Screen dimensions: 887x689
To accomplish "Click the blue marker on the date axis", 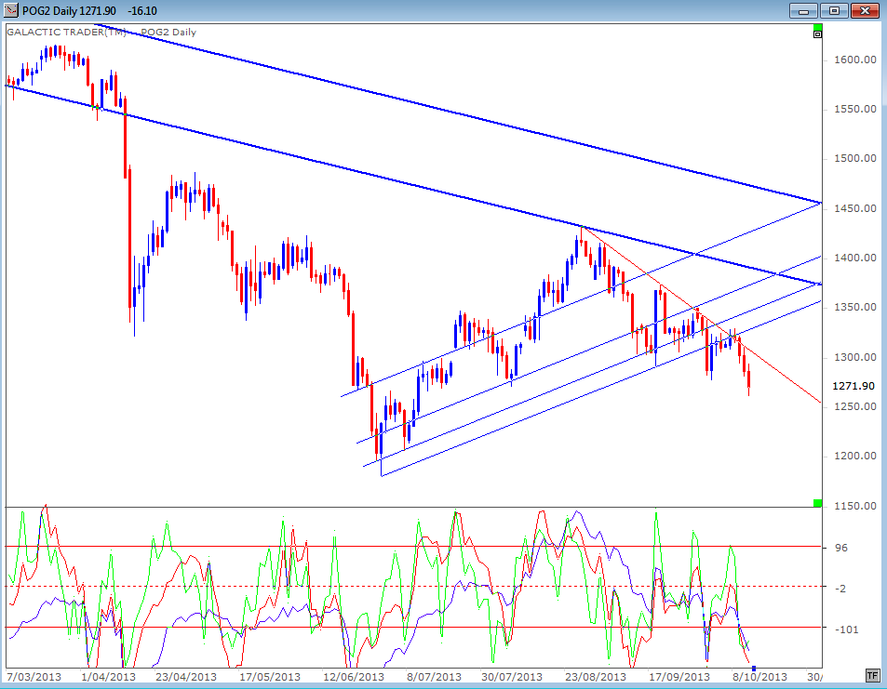I will click(x=754, y=669).
